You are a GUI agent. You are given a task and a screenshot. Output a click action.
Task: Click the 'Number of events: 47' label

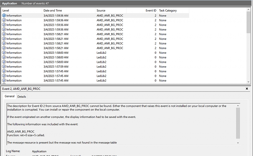pos(35,3)
